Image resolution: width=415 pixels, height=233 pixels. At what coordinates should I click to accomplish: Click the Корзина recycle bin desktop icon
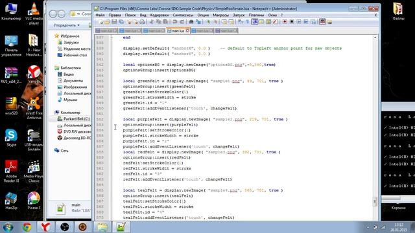(x=398, y=208)
